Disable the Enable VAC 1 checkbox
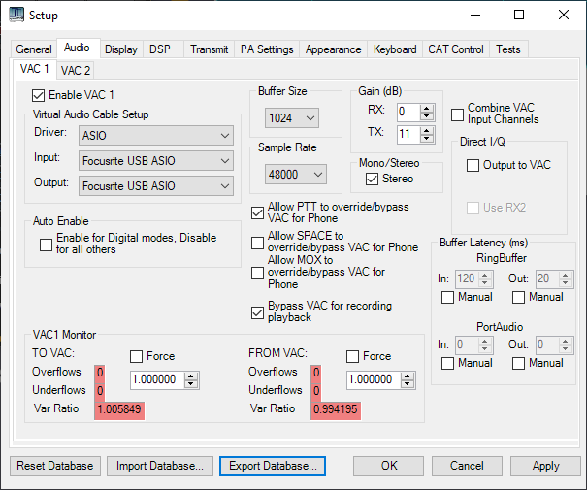 (x=39, y=95)
